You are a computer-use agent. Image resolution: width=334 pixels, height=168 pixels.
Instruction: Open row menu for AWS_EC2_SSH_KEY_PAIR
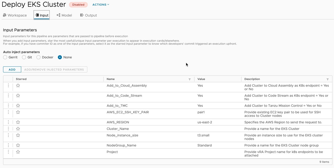point(8,112)
